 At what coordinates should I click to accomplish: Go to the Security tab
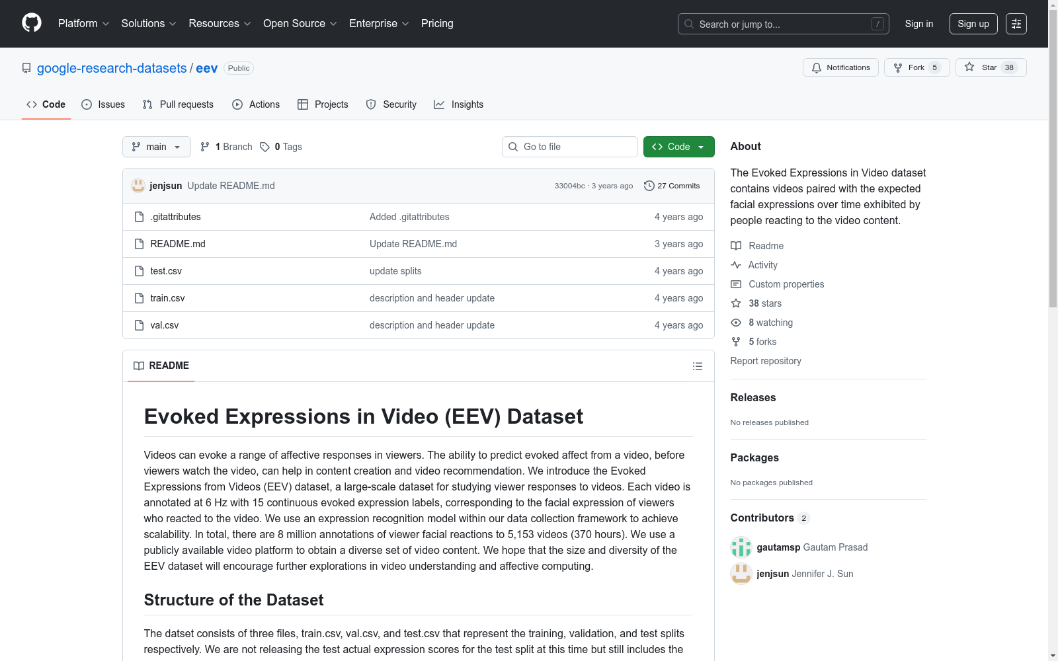coord(391,104)
